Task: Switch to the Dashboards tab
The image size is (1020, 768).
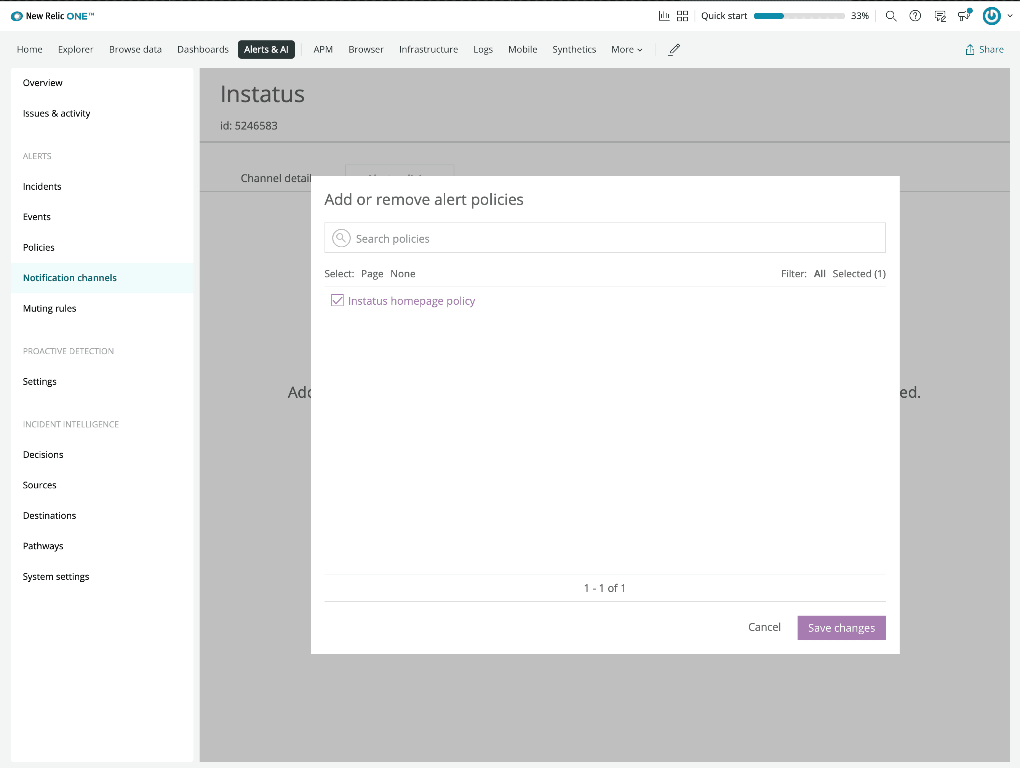Action: [202, 49]
